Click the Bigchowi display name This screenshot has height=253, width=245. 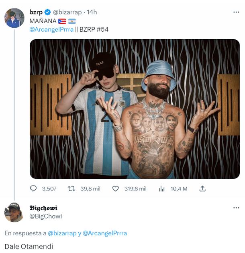[x=43, y=208]
